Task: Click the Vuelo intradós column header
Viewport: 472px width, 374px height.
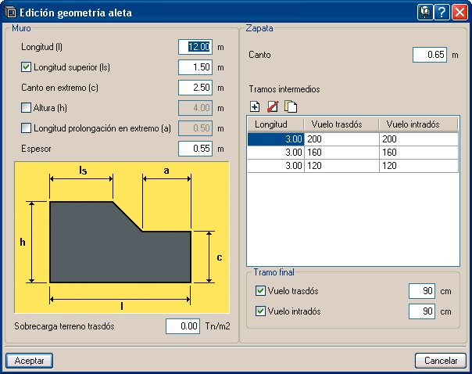Action: click(418, 124)
